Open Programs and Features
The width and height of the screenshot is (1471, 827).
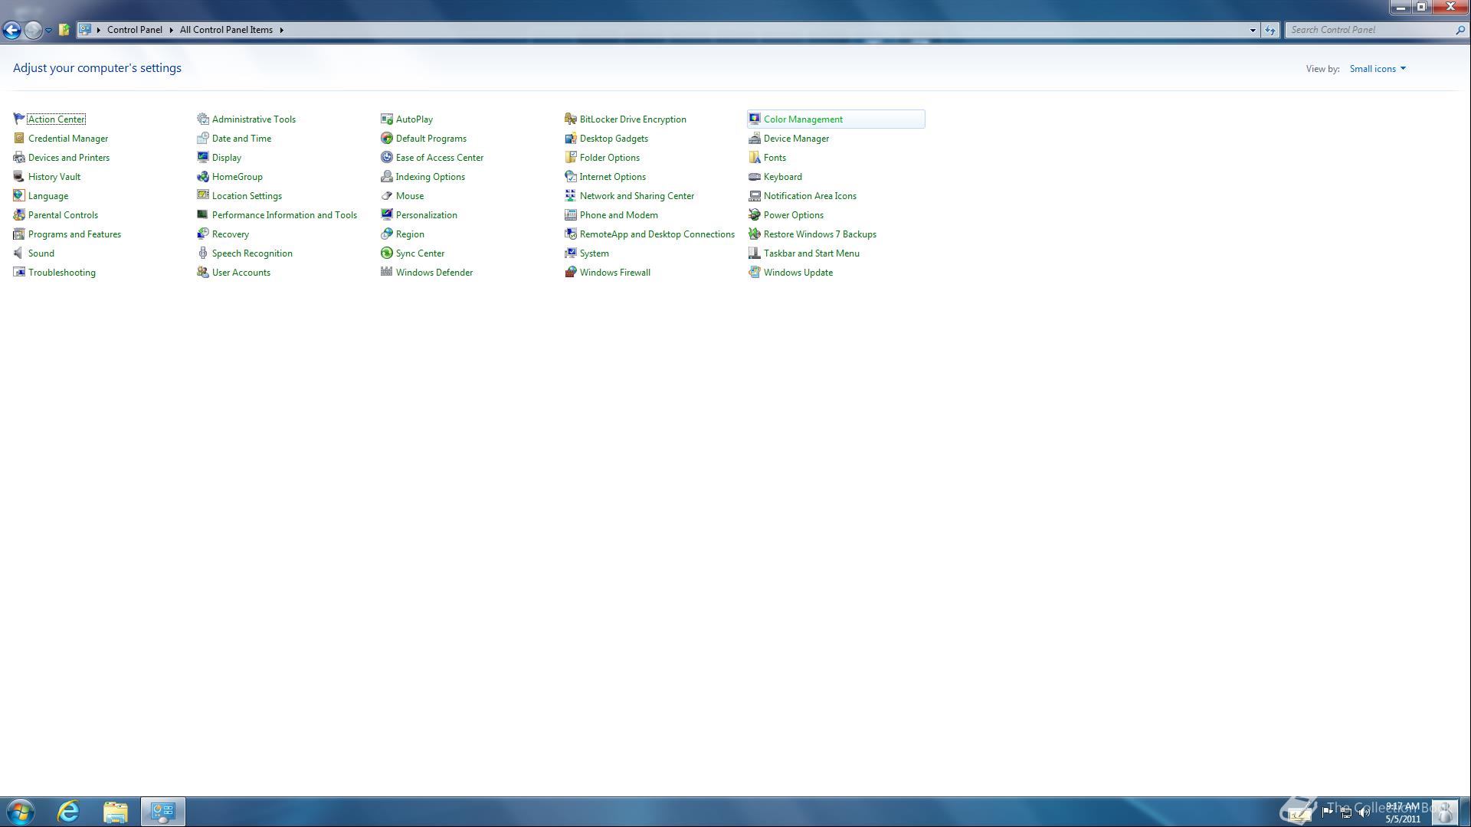pyautogui.click(x=74, y=234)
